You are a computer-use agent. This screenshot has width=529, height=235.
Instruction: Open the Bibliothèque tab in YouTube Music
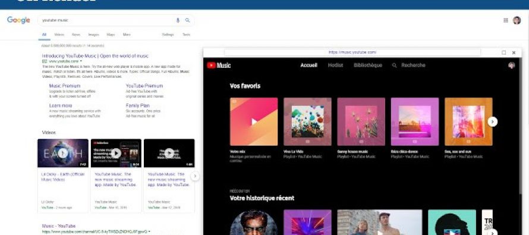[368, 65]
